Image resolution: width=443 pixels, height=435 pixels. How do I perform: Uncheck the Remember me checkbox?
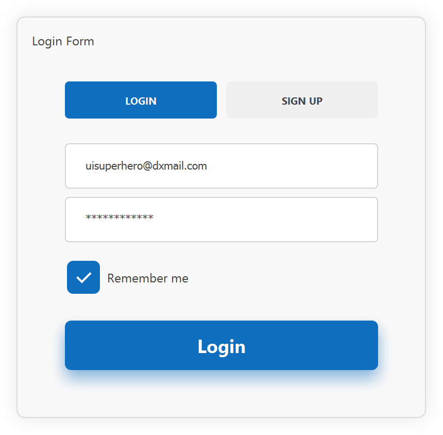83,277
